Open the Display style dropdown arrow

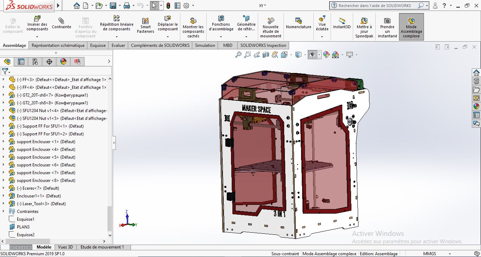305,55
